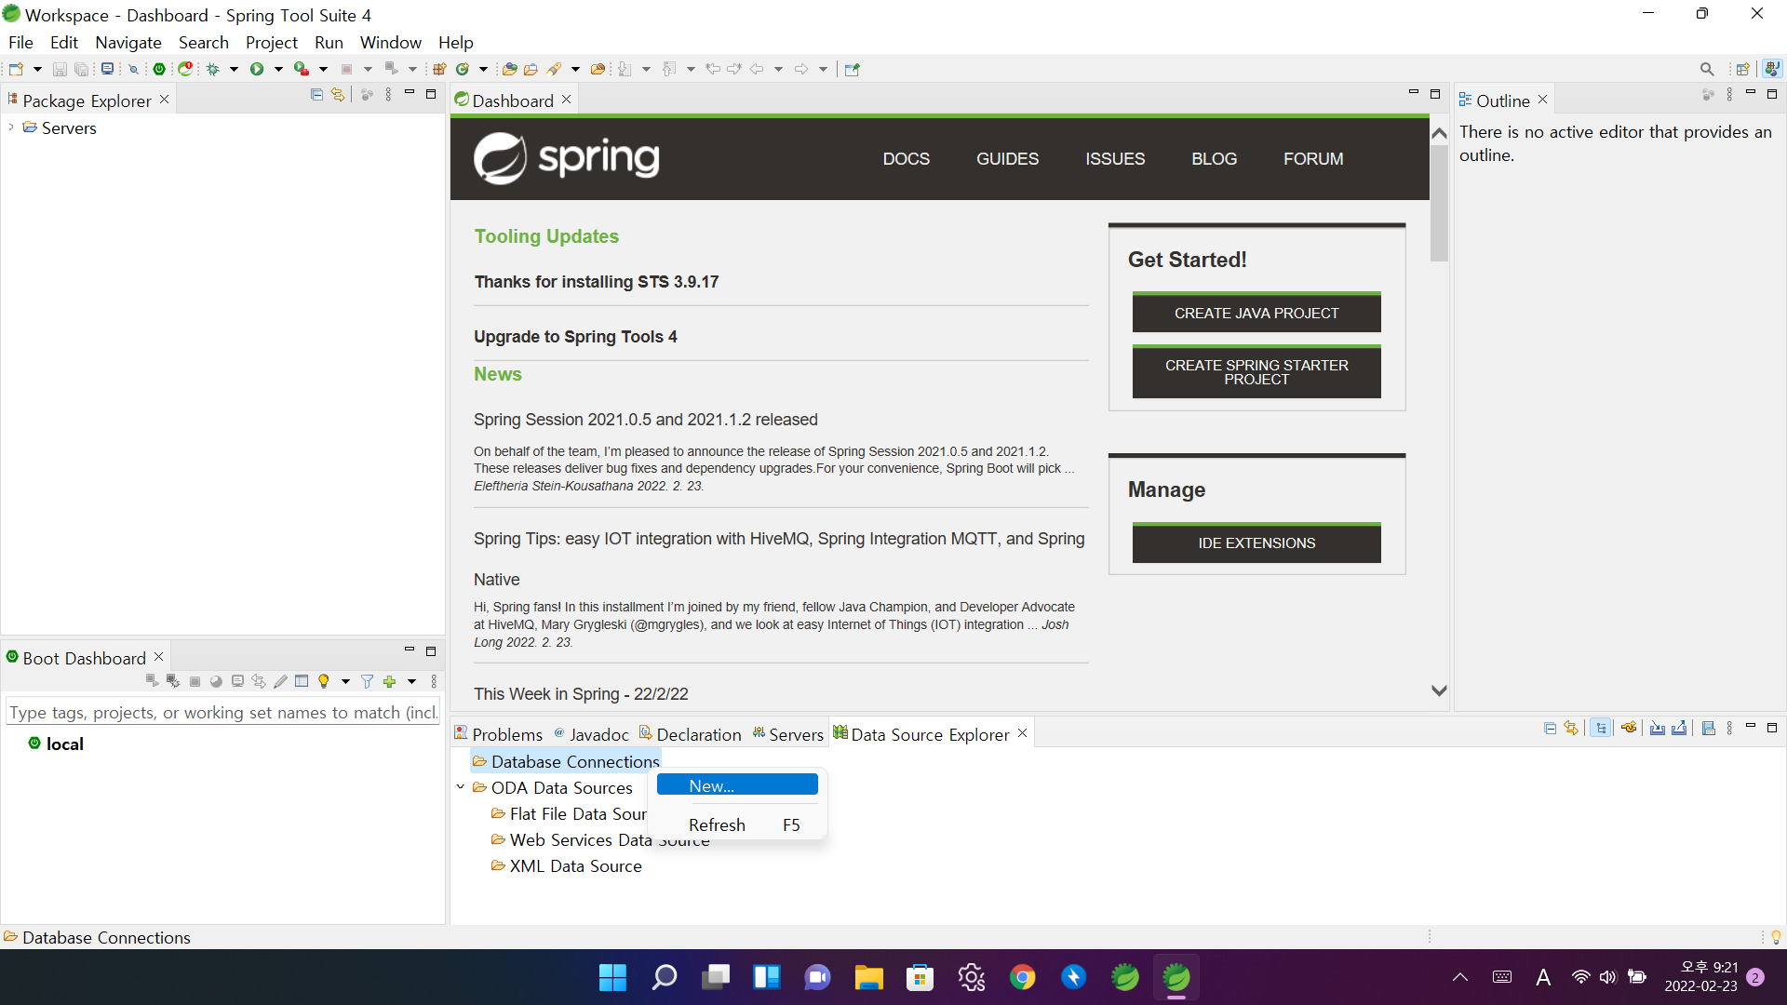Toggle Link with Editor in Package Explorer
This screenshot has width=1787, height=1005.
click(338, 95)
